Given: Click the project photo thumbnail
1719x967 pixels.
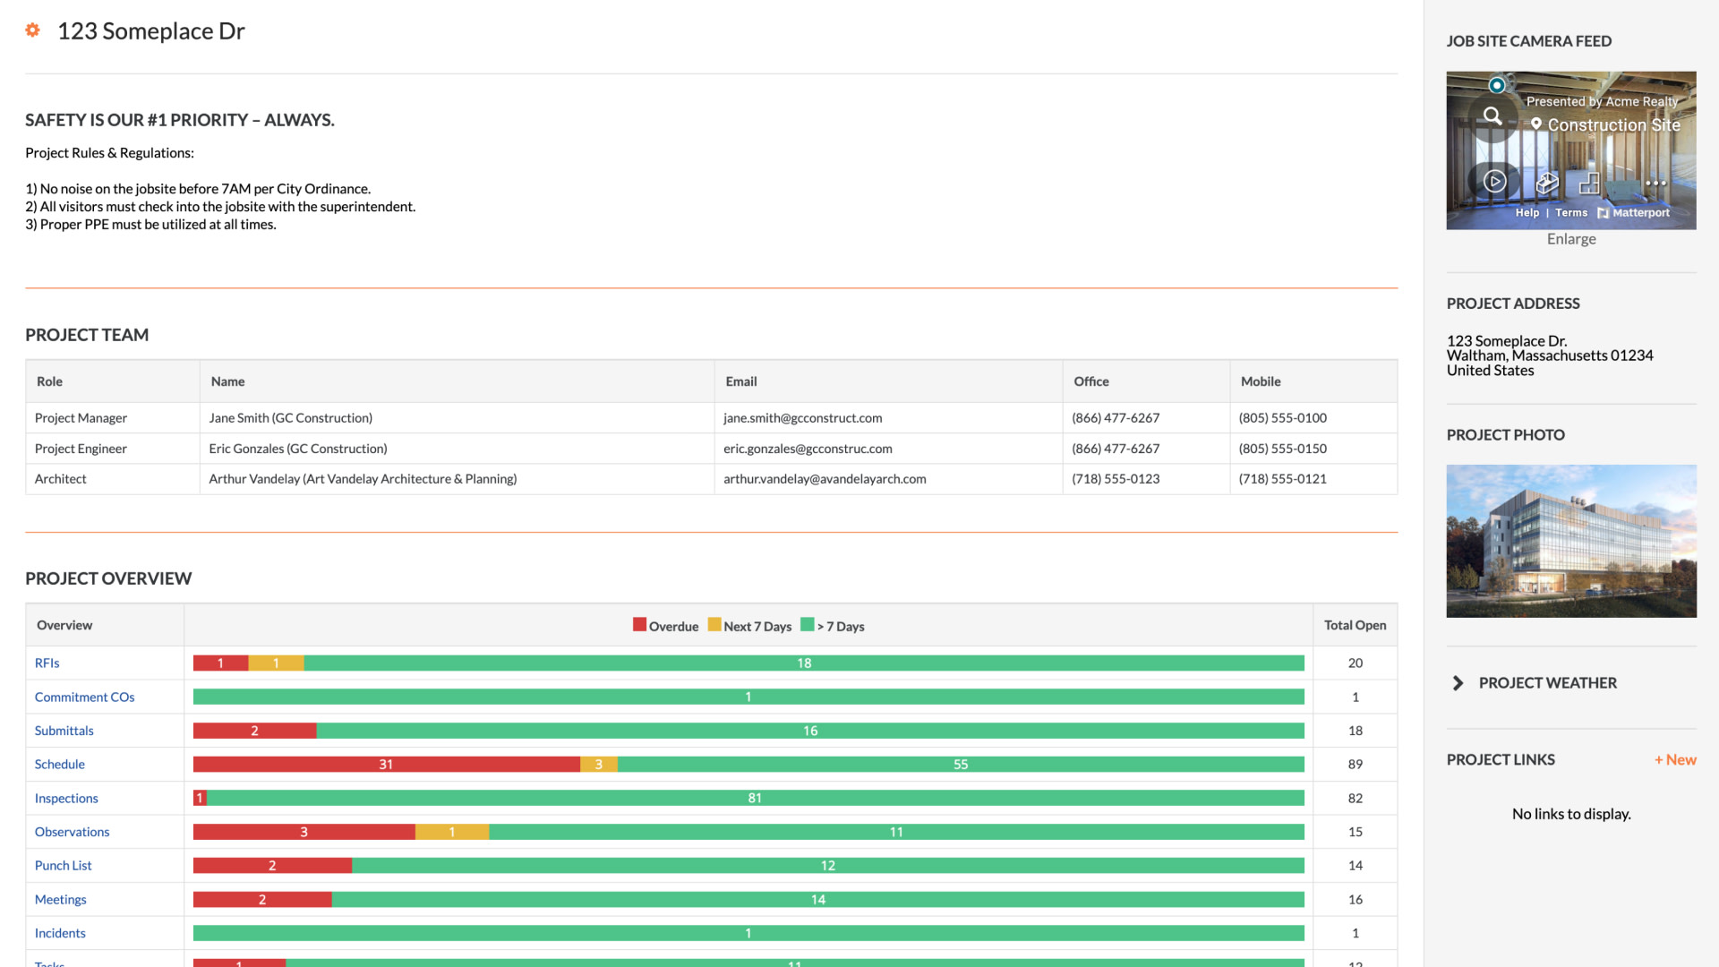Looking at the screenshot, I should [1570, 540].
